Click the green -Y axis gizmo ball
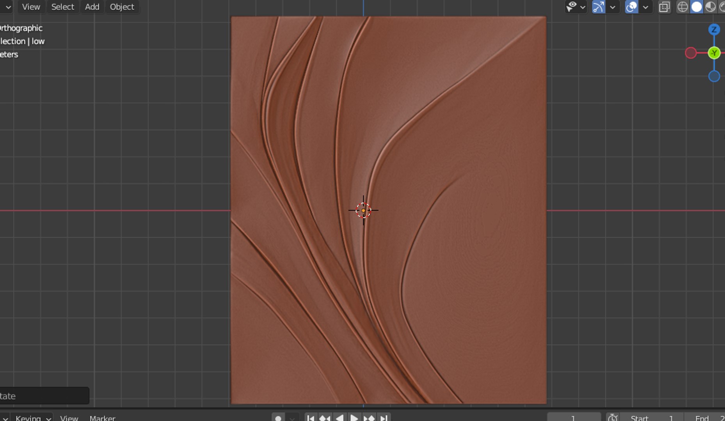The height and width of the screenshot is (421, 725). [x=714, y=53]
